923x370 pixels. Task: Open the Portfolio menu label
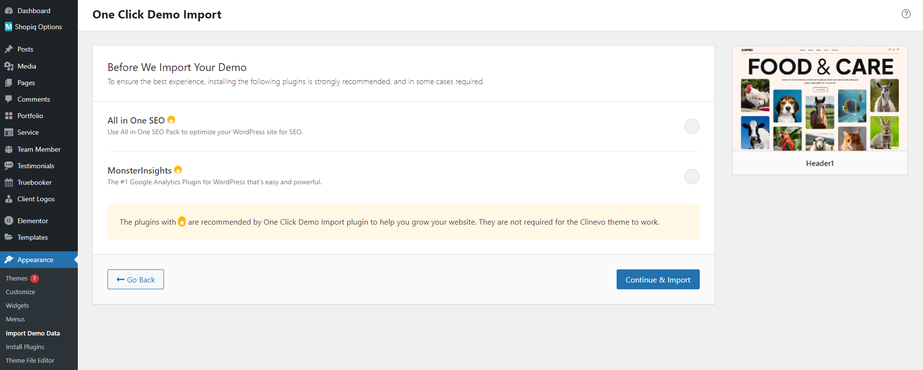coord(30,116)
